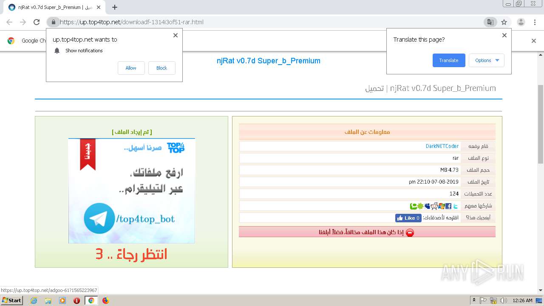Click the browser forward arrow
This screenshot has height=306, width=544.
tap(23, 22)
